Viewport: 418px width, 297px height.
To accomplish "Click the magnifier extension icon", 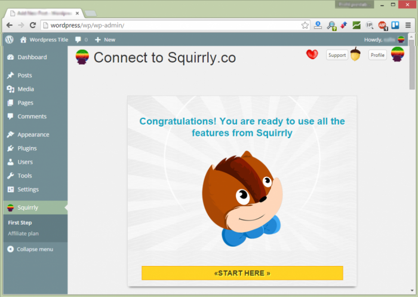I will click(331, 26).
